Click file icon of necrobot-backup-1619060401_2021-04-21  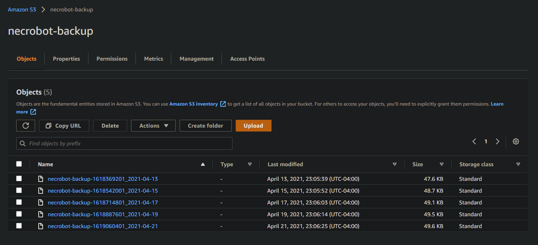[40, 226]
